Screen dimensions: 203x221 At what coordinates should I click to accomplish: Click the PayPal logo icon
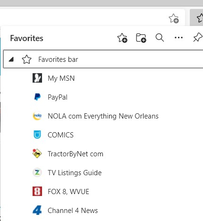(37, 97)
